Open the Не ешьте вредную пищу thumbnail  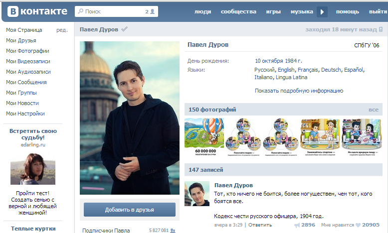pyautogui.click(x=362, y=137)
